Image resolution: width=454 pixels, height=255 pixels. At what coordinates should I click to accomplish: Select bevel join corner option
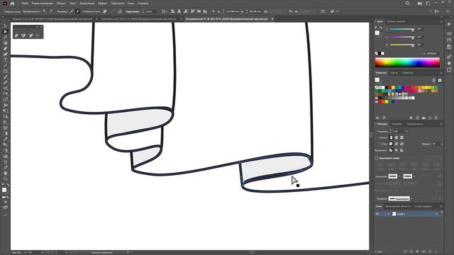402,144
